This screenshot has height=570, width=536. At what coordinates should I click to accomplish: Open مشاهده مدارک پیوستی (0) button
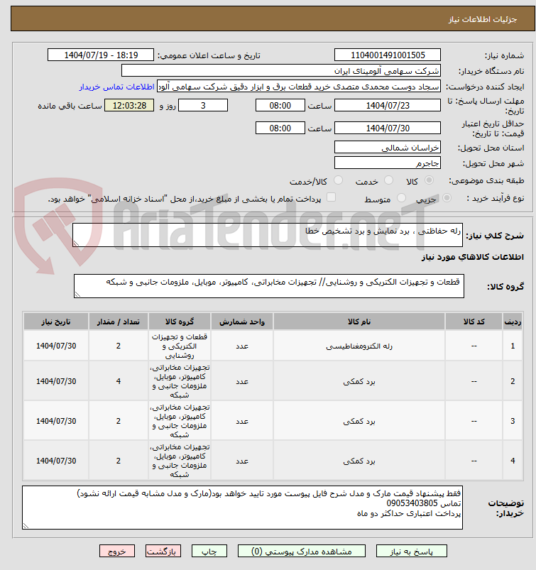[302, 551]
